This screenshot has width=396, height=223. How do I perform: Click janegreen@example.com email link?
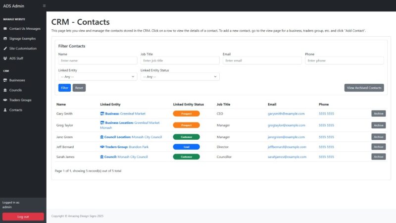coord(286,137)
